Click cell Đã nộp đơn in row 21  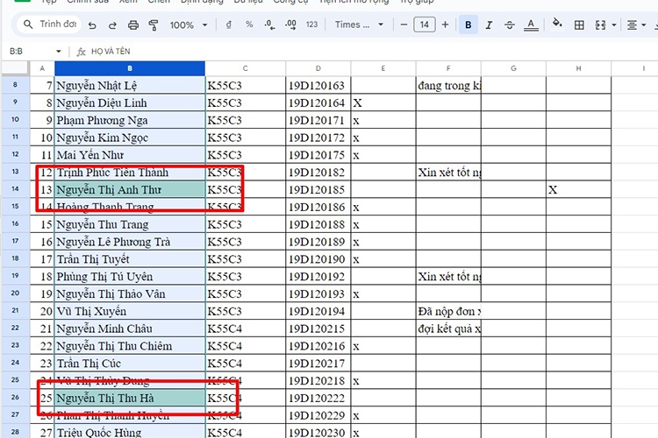tap(448, 311)
